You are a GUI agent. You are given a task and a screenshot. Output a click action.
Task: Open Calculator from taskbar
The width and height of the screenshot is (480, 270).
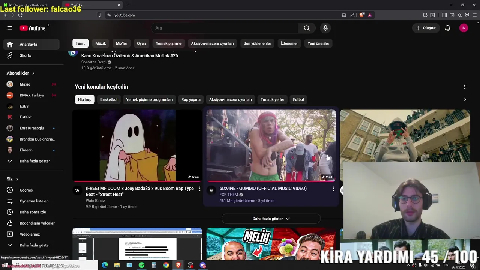click(153, 265)
